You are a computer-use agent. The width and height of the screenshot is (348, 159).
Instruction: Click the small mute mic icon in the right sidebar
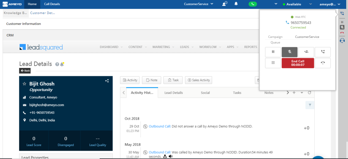click(x=342, y=27)
